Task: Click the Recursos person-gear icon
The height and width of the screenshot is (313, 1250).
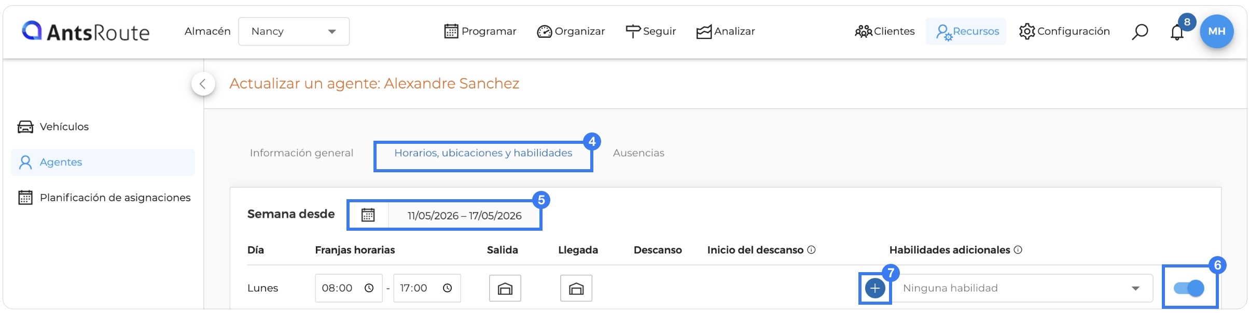Action: (x=944, y=33)
